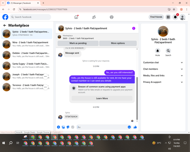Click the 9784760434 message bubble

tap(71, 117)
